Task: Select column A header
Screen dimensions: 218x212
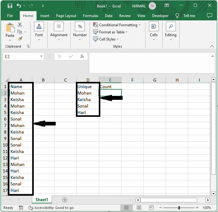Action: 21,80
